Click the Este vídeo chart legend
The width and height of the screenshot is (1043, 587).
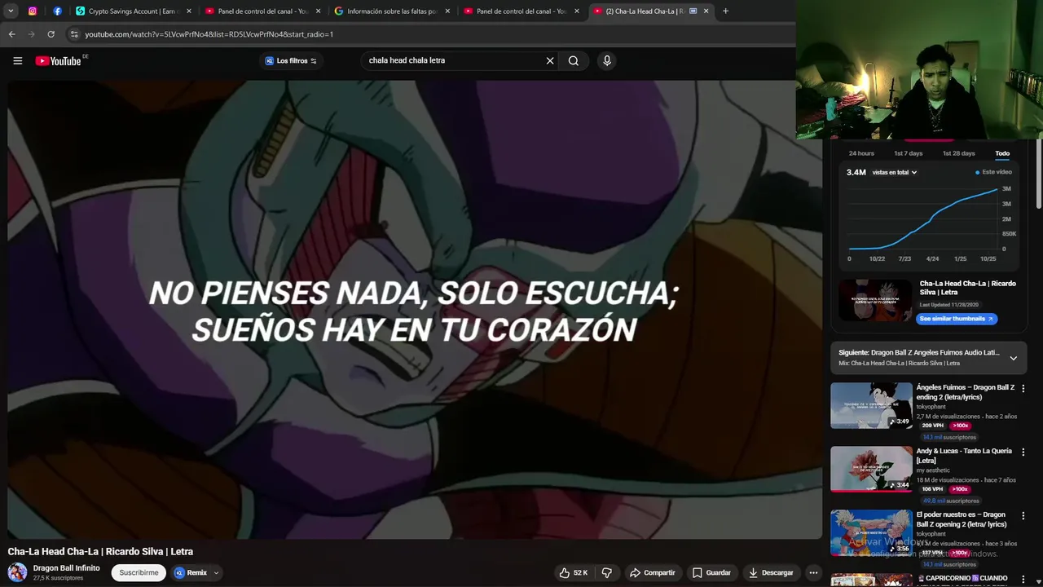coord(993,172)
